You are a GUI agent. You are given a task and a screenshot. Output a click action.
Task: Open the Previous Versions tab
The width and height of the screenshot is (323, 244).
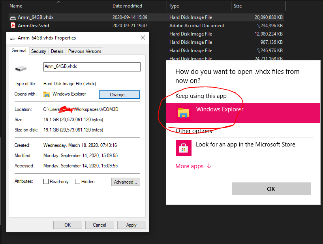point(85,51)
